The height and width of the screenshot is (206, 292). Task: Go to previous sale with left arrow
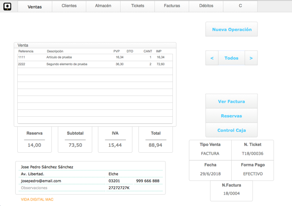212,58
